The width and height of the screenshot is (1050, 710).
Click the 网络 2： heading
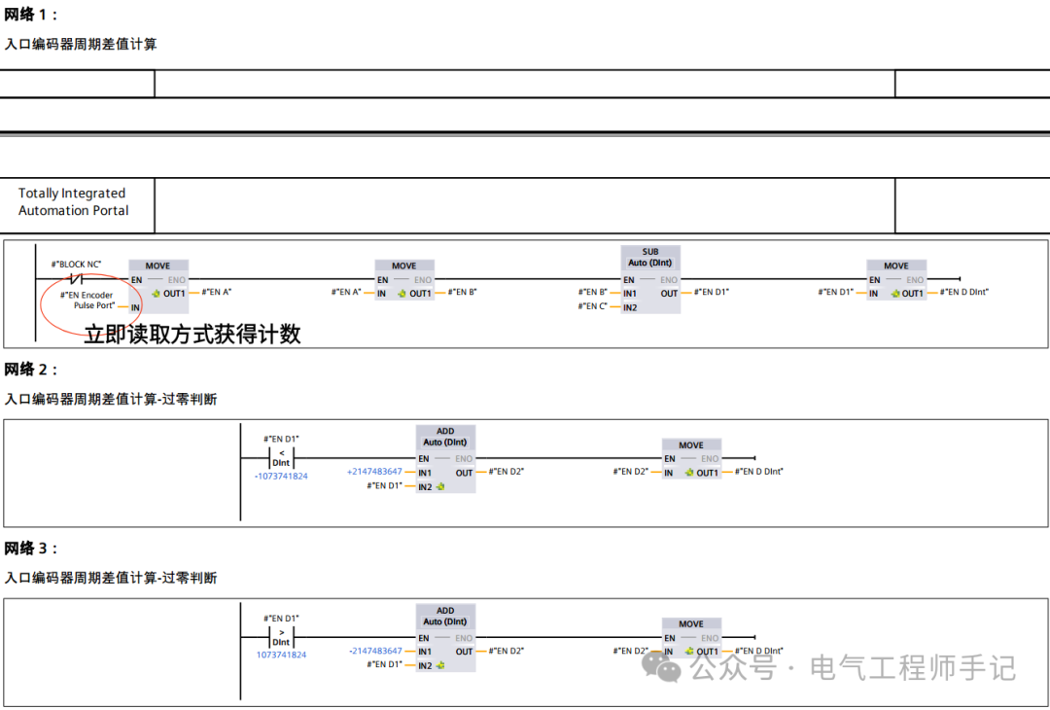coord(31,369)
